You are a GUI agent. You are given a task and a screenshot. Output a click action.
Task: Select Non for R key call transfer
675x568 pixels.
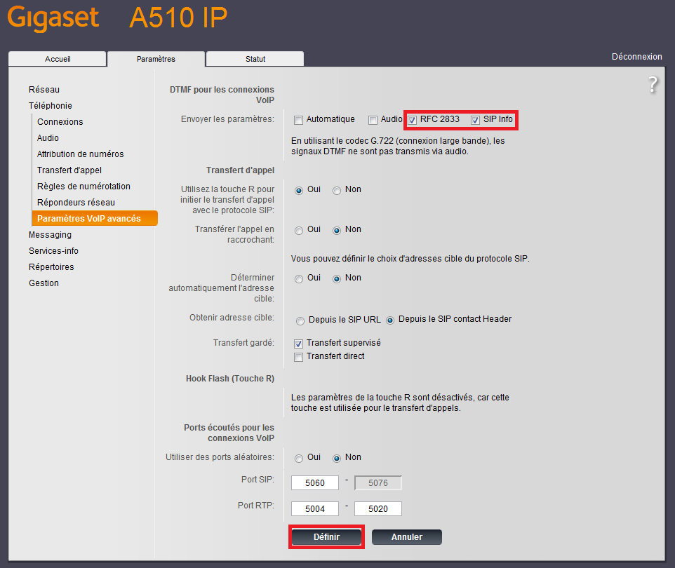pos(337,190)
